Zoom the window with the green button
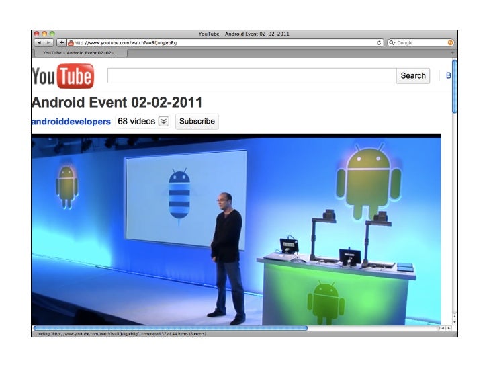 point(52,34)
